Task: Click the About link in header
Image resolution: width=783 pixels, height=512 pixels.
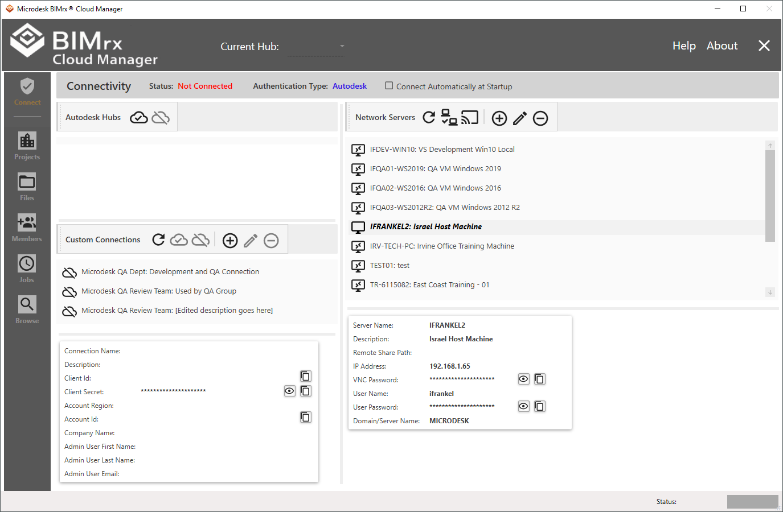Action: (721, 46)
